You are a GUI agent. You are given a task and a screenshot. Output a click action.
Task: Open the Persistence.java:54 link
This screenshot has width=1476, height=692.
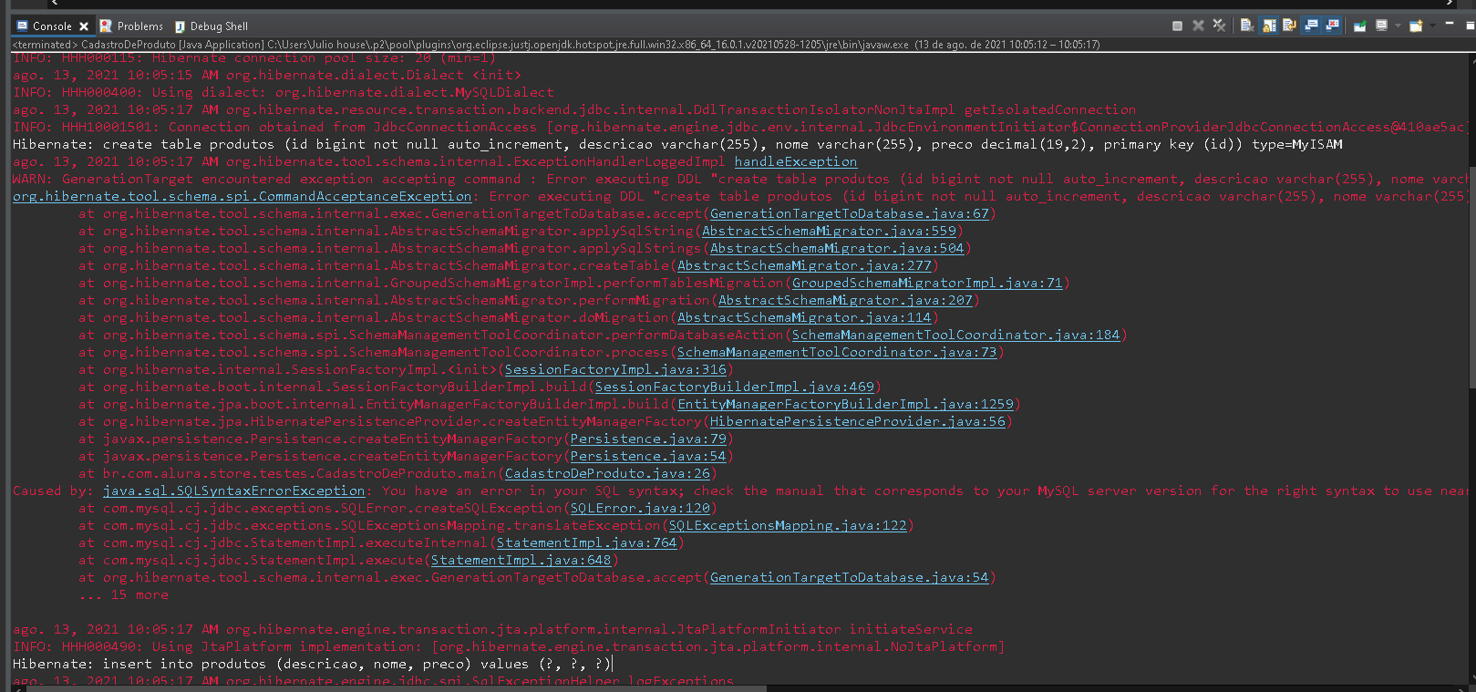(x=648, y=456)
